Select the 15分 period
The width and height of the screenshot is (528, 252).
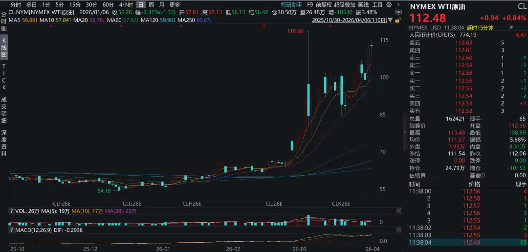point(75,5)
